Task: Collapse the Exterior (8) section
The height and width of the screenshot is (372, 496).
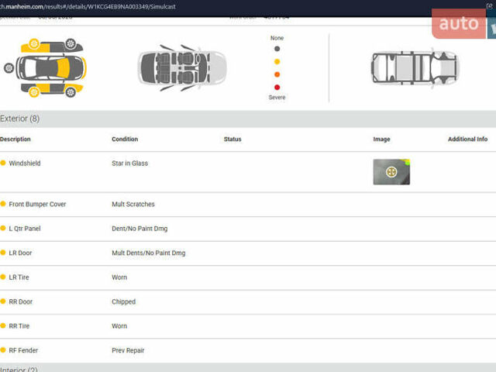Action: tap(20, 119)
